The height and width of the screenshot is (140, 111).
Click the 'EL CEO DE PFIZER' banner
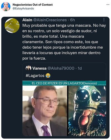coord(64,83)
